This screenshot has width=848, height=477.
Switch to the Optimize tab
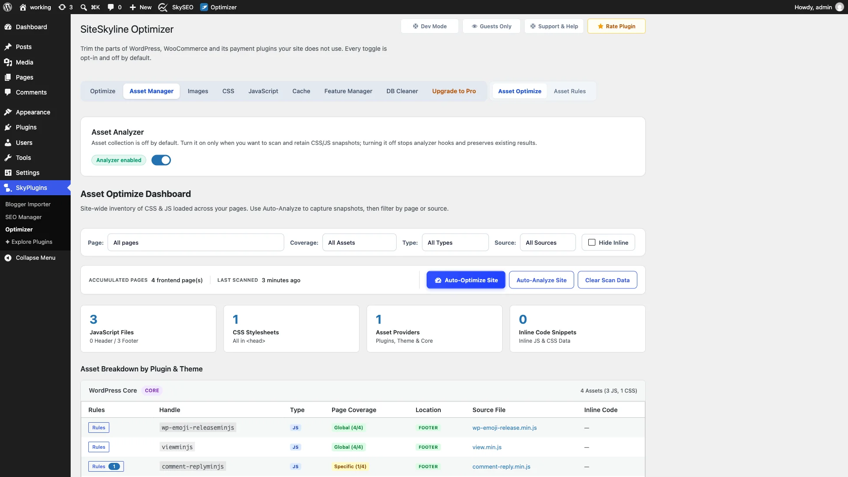[x=102, y=91]
